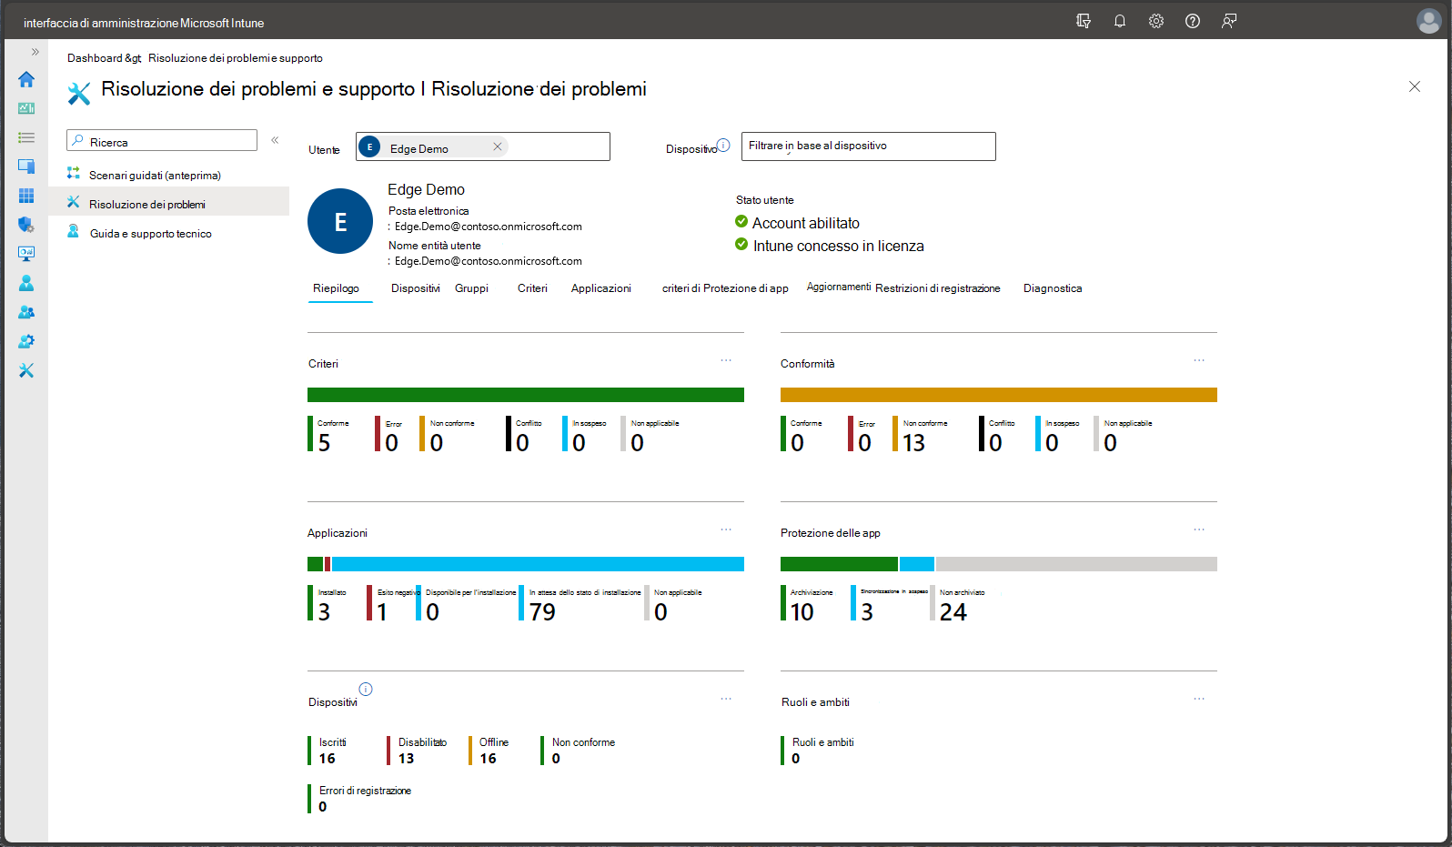Image resolution: width=1452 pixels, height=847 pixels.
Task: Click the orange Conformità status bar
Action: coord(999,395)
